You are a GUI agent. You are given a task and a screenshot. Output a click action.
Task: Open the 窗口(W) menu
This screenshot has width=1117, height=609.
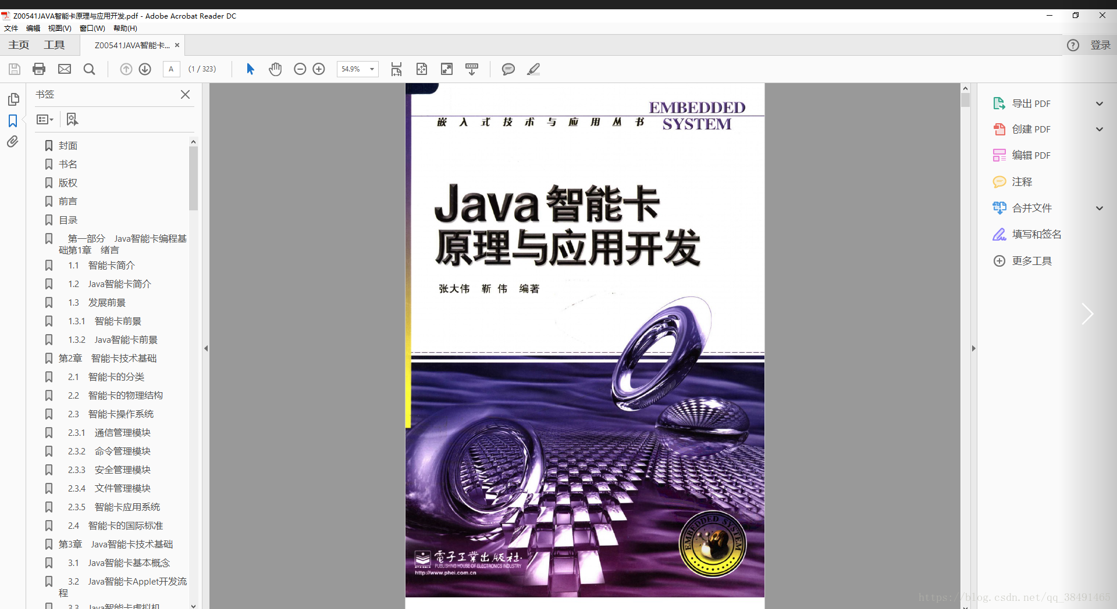(93, 28)
